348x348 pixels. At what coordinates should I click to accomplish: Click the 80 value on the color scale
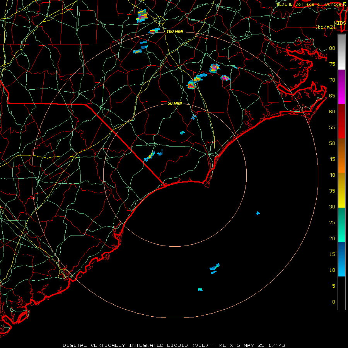(332, 48)
